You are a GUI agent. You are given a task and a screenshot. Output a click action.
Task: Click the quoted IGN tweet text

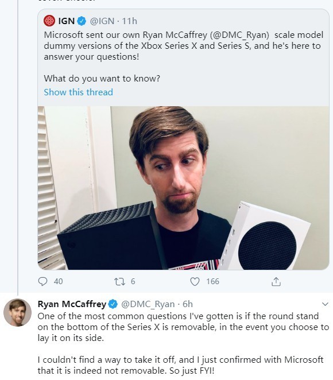coord(184,56)
